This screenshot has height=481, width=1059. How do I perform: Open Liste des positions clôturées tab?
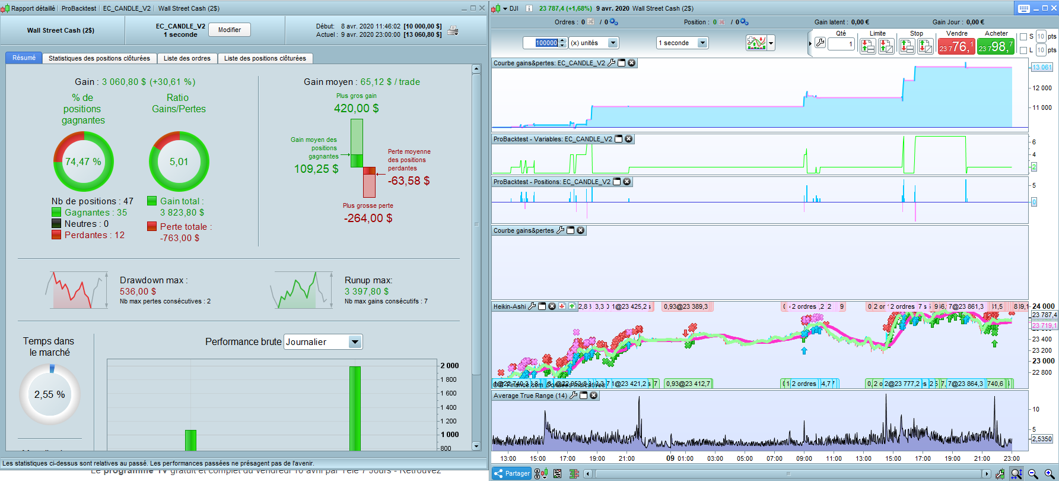click(265, 58)
